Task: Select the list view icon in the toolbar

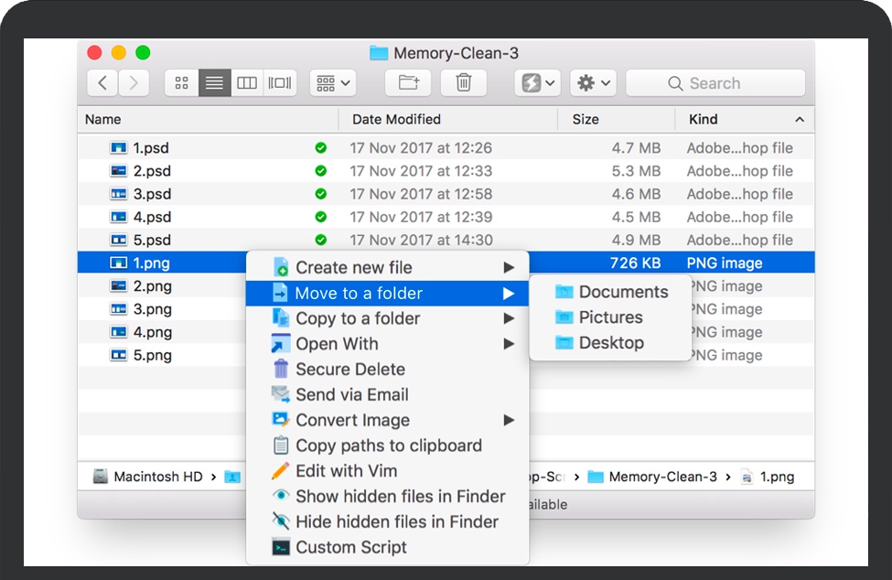Action: coord(214,82)
